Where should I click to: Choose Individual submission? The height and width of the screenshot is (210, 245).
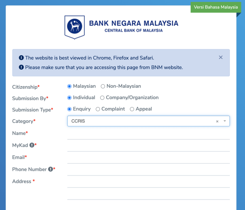(x=69, y=98)
